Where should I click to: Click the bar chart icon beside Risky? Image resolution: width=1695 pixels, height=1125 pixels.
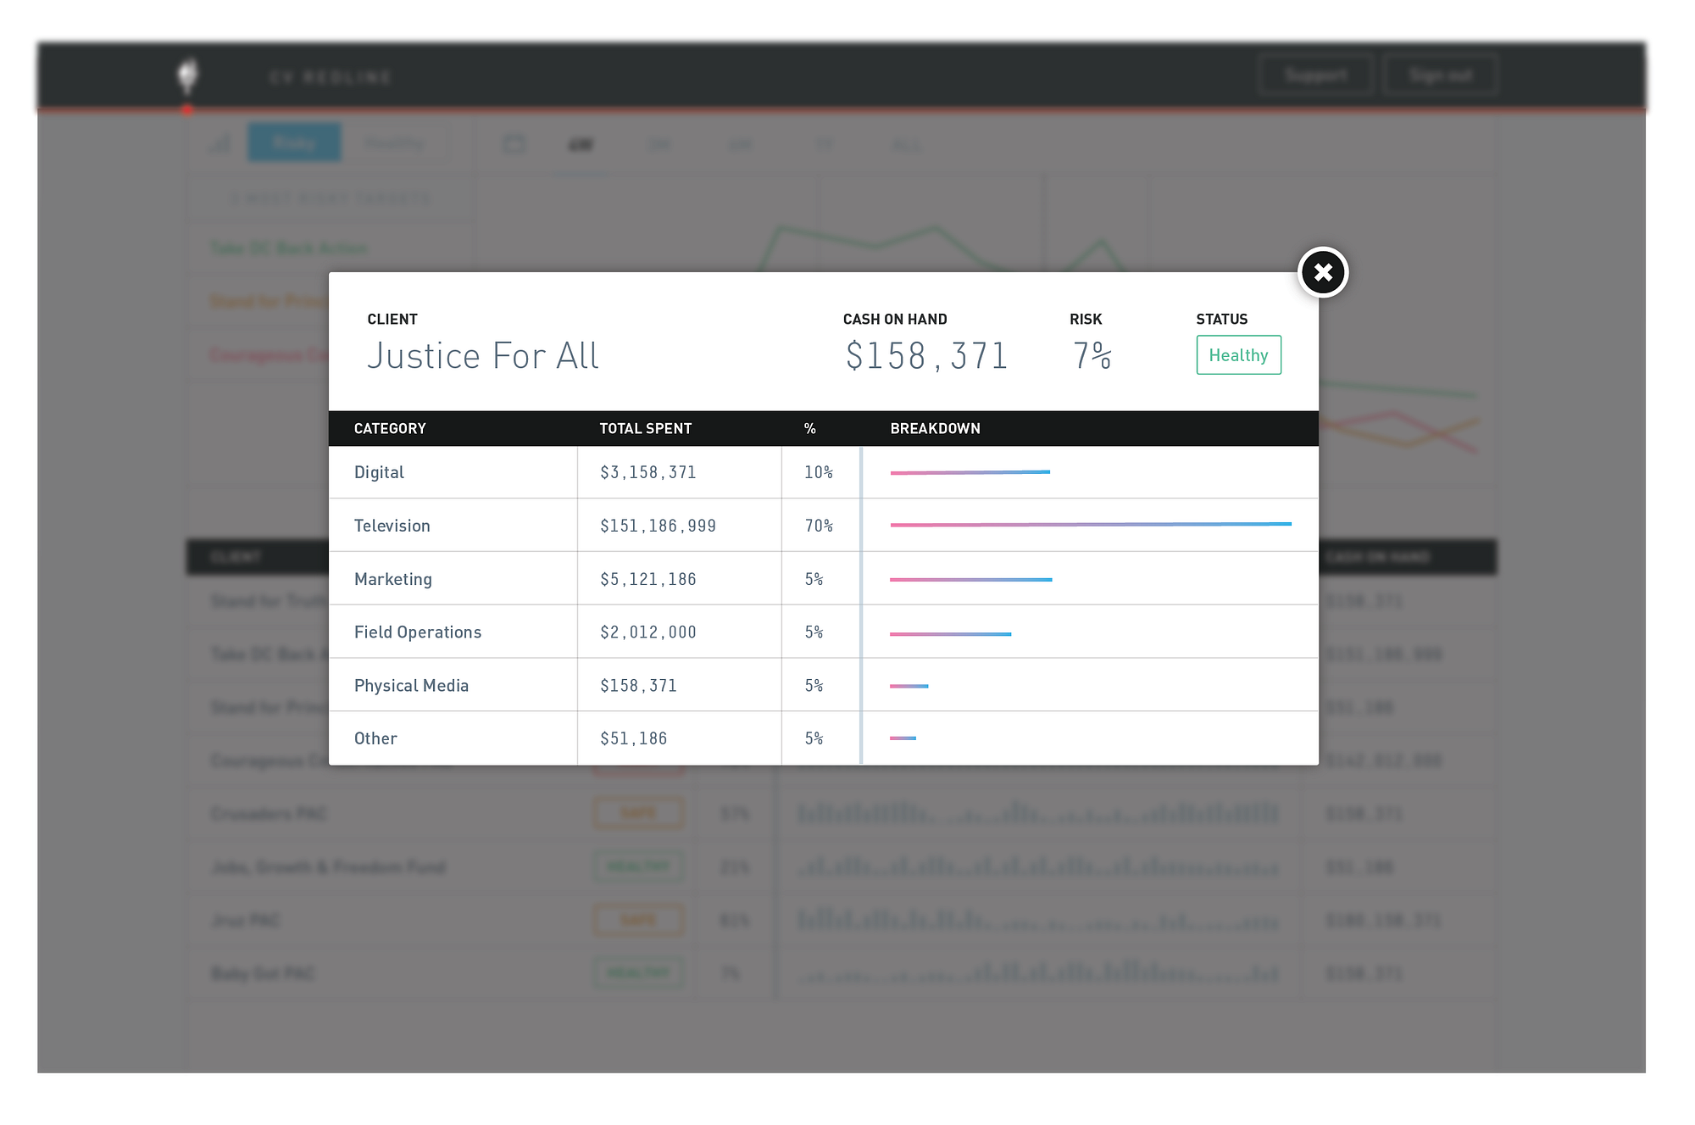(x=220, y=143)
